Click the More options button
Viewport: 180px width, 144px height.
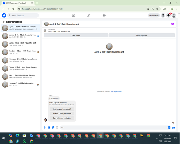pyautogui.click(x=141, y=35)
